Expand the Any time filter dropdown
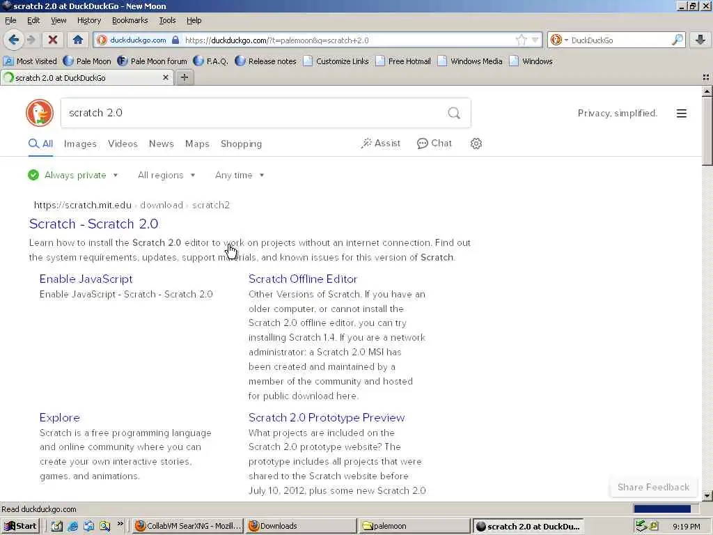 tap(240, 175)
